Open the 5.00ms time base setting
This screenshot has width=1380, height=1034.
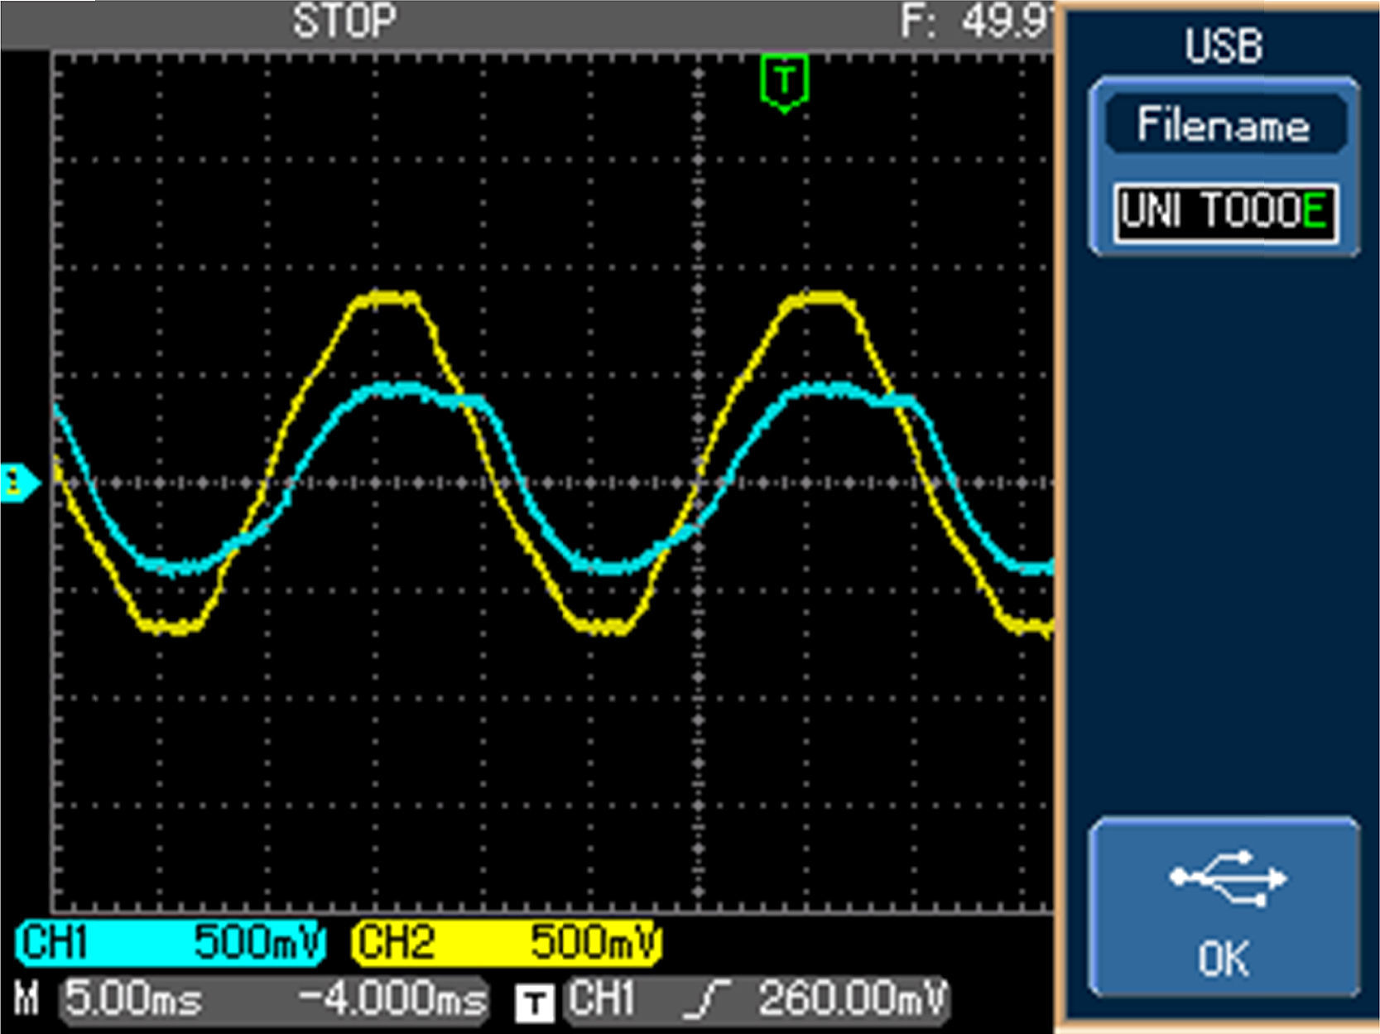pos(134,999)
